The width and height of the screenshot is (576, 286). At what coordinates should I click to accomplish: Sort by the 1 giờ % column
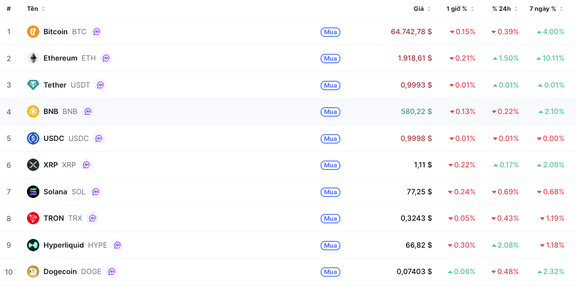pos(460,9)
